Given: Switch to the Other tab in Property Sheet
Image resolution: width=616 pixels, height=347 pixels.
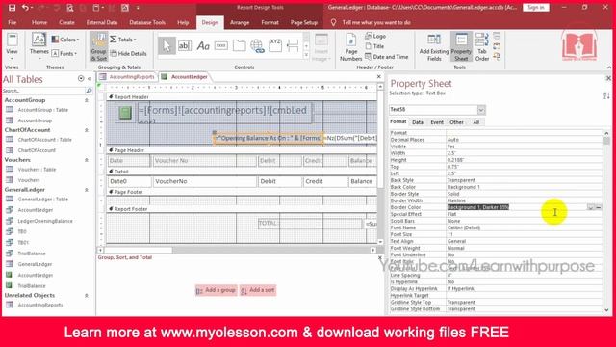Looking at the screenshot, I should 456,122.
